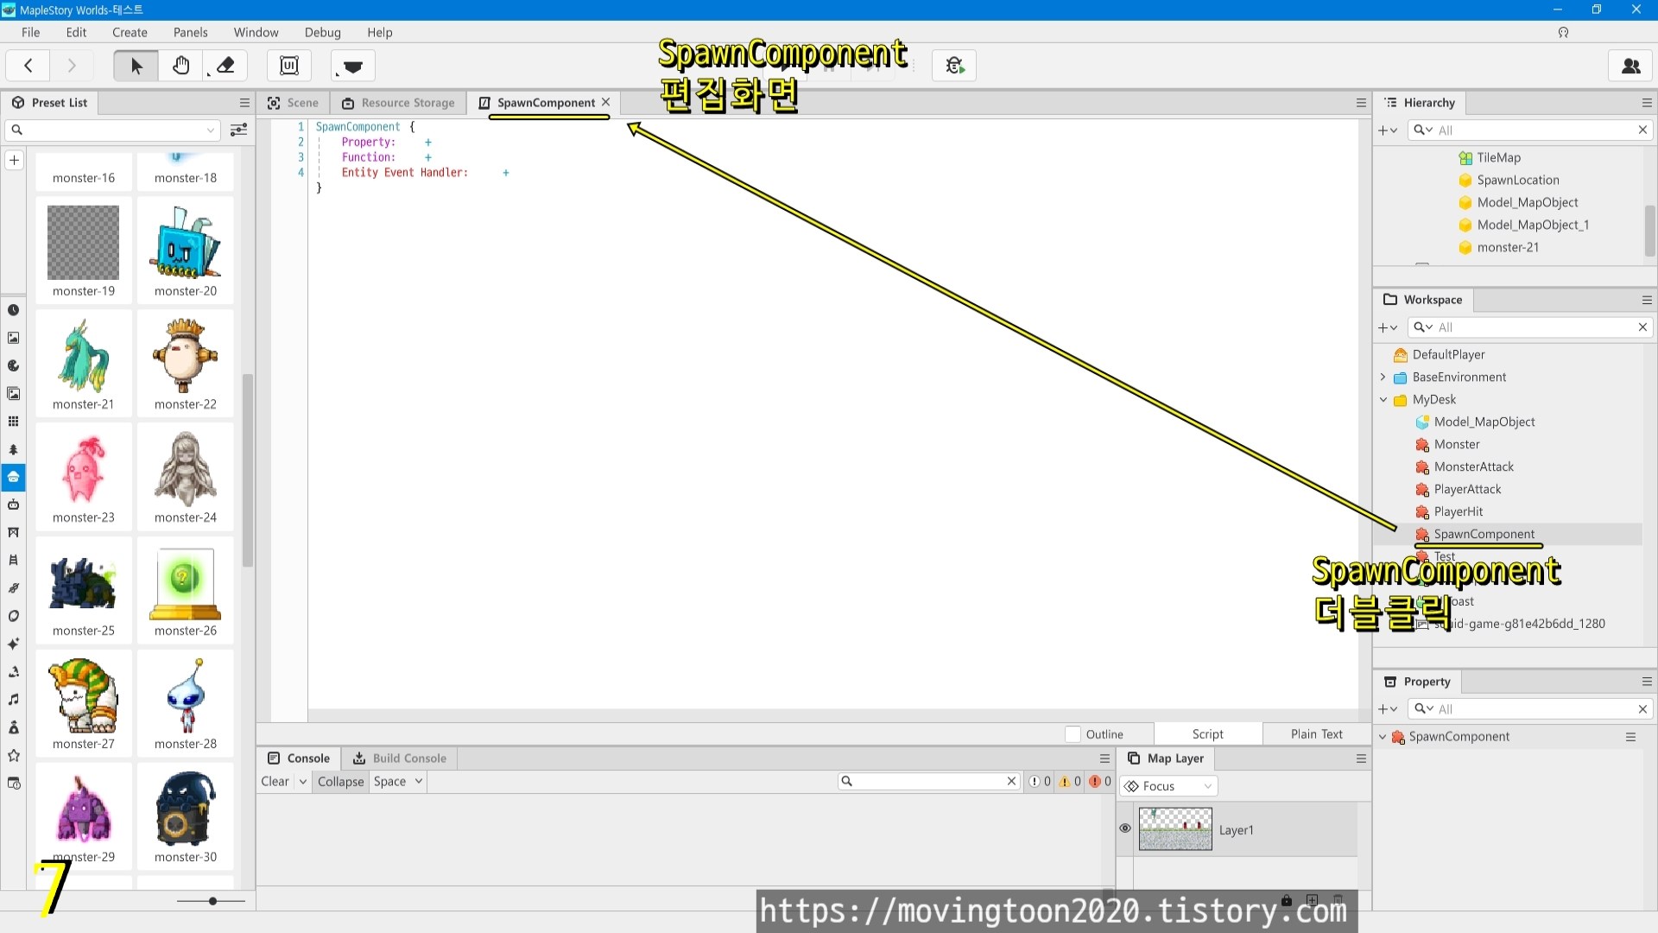The image size is (1658, 933).
Task: Click the preset list filter settings icon
Action: click(x=239, y=130)
